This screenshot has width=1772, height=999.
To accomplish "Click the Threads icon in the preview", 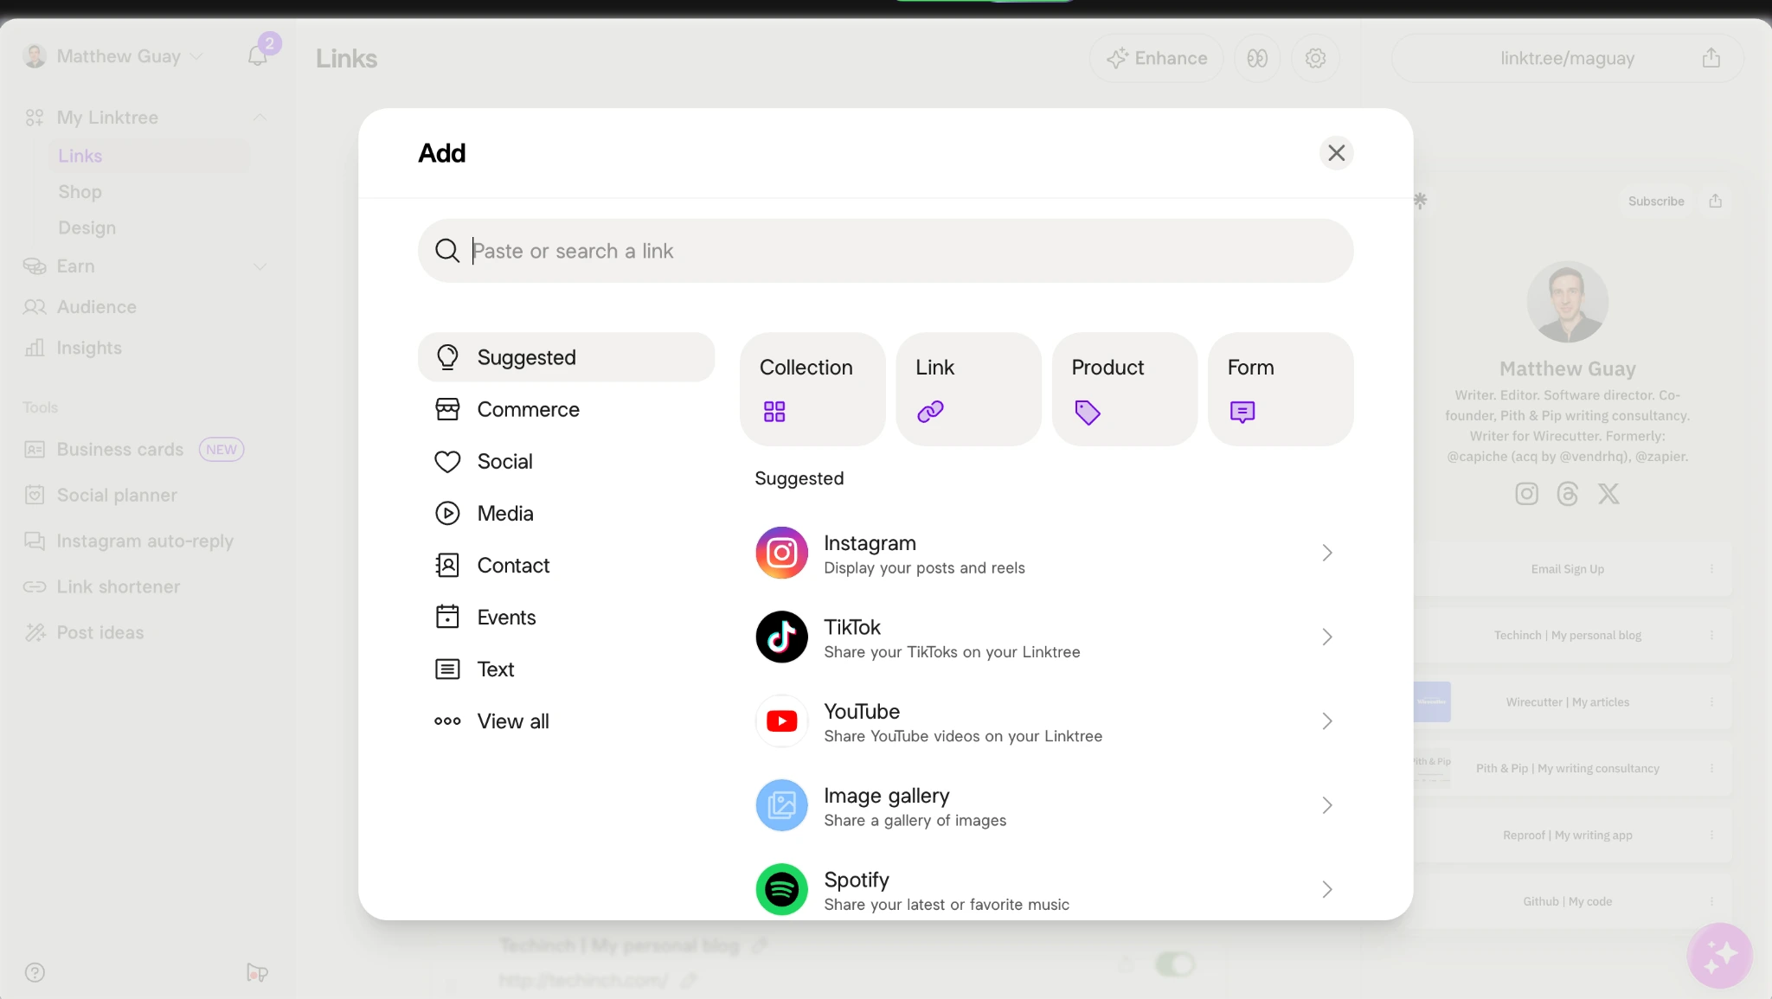I will [x=1567, y=494].
